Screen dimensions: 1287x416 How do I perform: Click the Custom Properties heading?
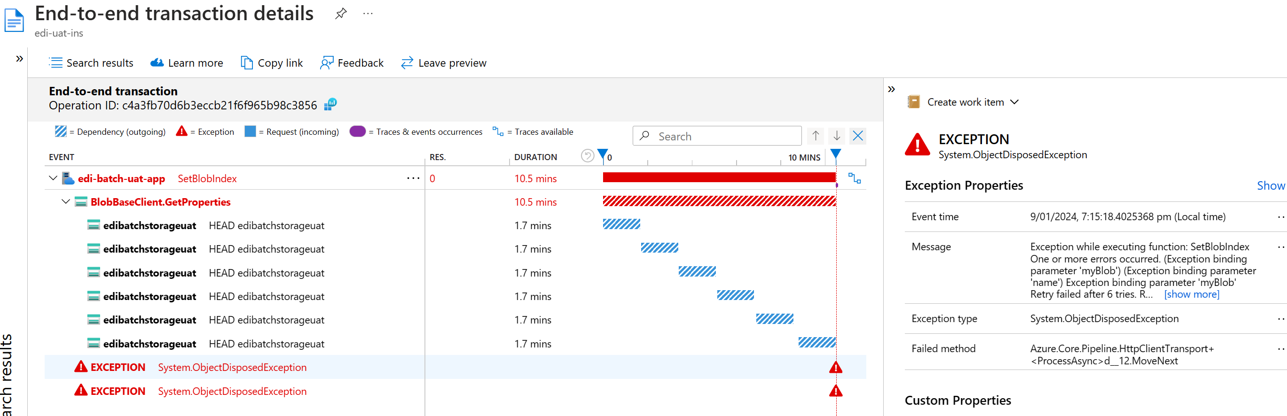958,401
